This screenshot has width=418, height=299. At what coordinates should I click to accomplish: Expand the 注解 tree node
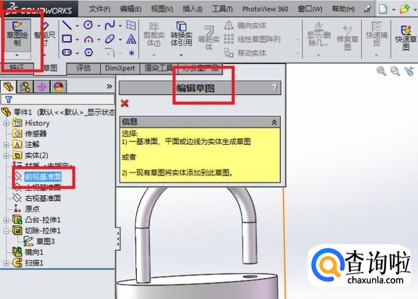[x=6, y=145]
